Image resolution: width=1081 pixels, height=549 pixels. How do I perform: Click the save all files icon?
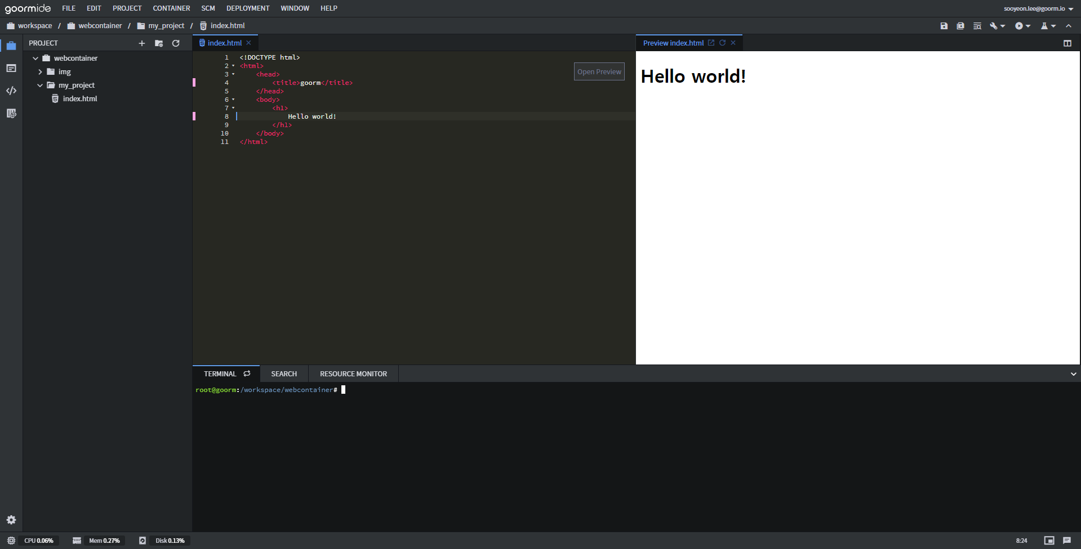[x=960, y=26]
